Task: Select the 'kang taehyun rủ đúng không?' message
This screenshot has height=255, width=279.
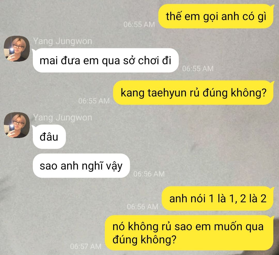Action: pos(193,93)
